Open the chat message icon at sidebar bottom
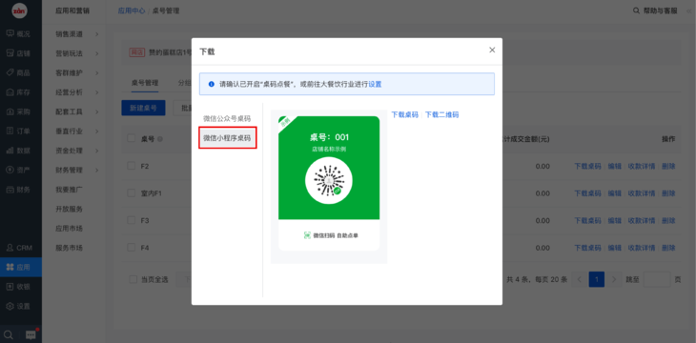 pos(31,334)
